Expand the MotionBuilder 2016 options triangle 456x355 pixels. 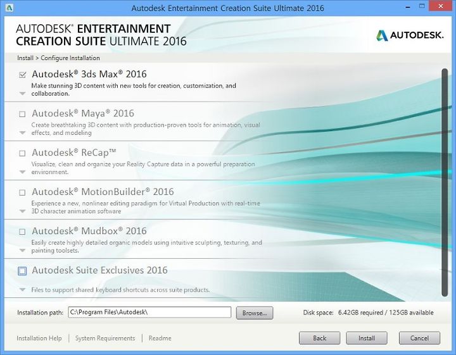click(22, 211)
